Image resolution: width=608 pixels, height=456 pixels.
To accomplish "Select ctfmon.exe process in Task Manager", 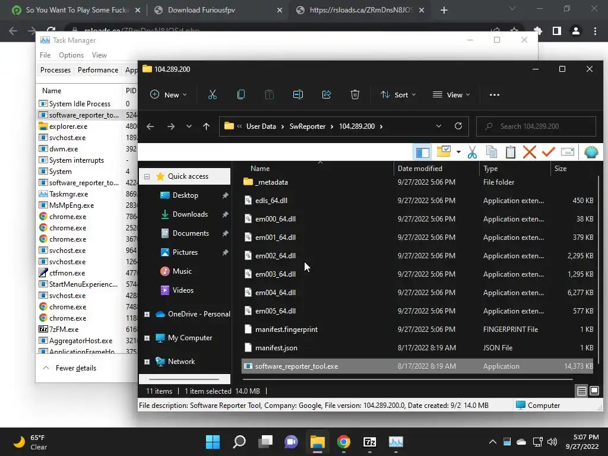I will (67, 273).
